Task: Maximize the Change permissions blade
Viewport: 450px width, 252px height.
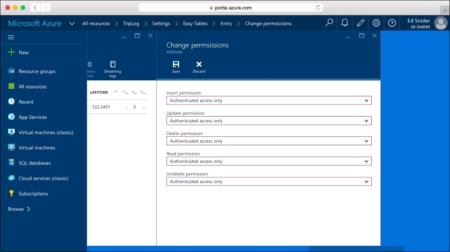Action: [x=362, y=35]
